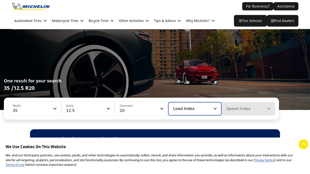
Task: Expand the Motorcycle Tires menu
Action: click(67, 21)
